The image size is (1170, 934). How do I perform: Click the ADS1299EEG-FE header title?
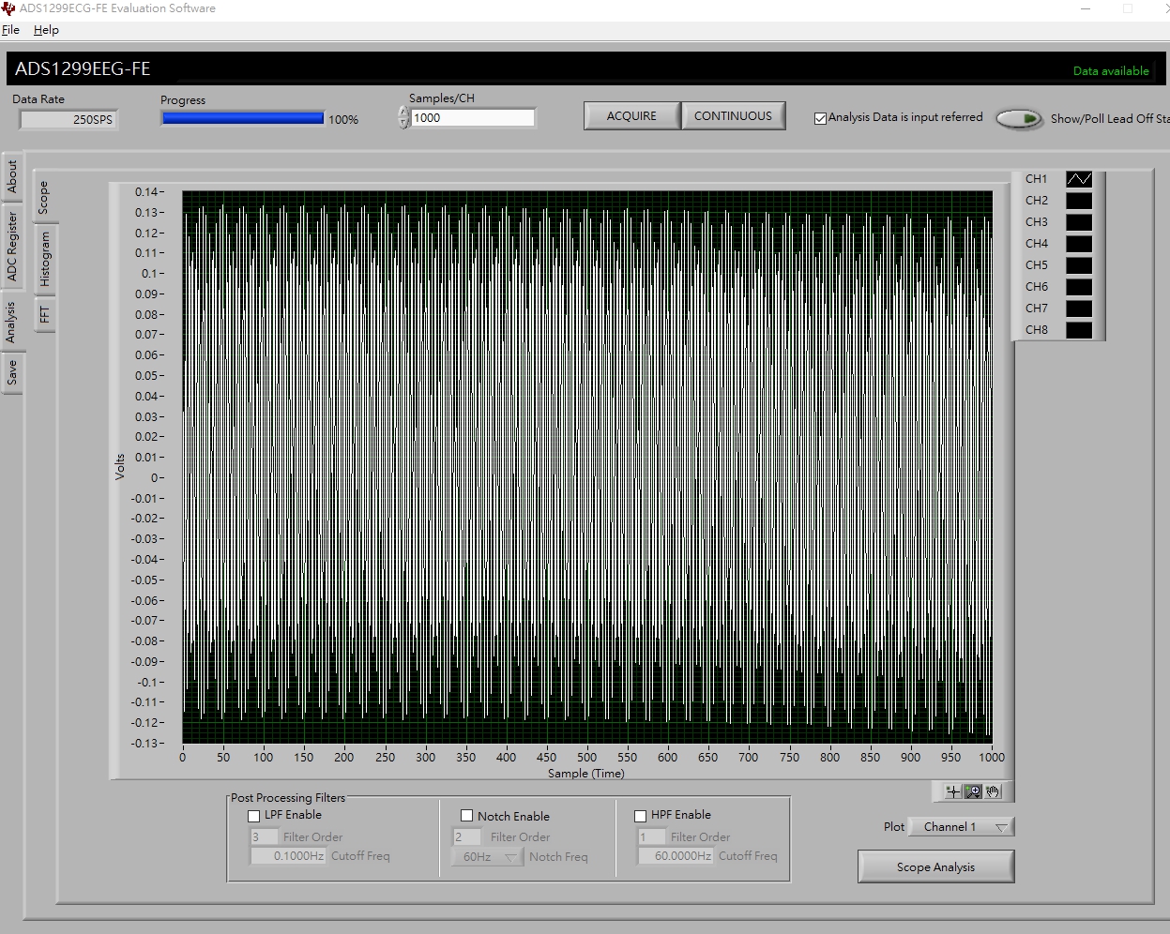83,69
